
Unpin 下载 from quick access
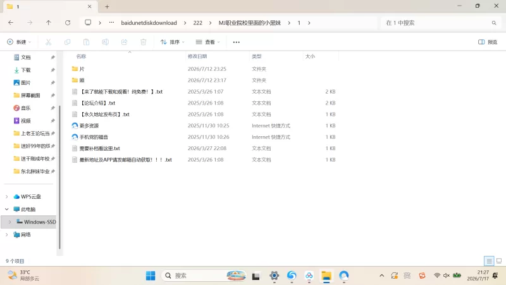(x=52, y=70)
